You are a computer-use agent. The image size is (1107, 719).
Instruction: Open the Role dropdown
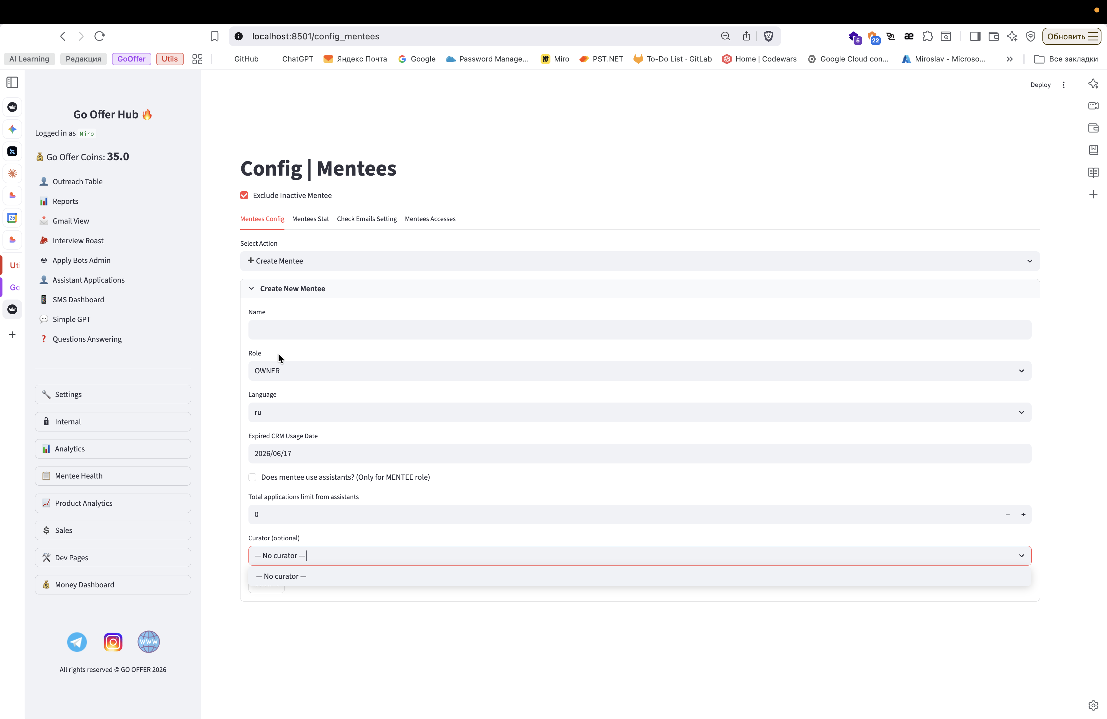point(640,371)
